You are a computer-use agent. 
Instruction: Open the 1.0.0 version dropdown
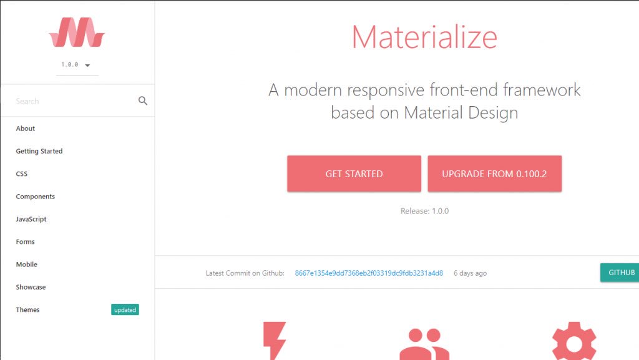(77, 65)
